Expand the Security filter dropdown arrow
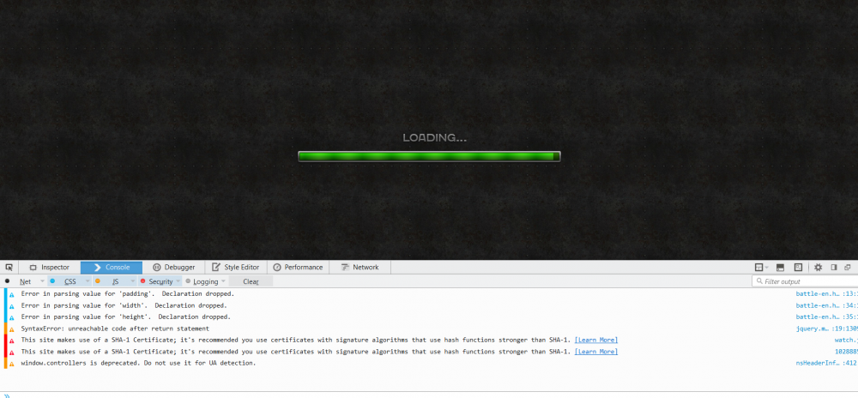 [x=178, y=281]
